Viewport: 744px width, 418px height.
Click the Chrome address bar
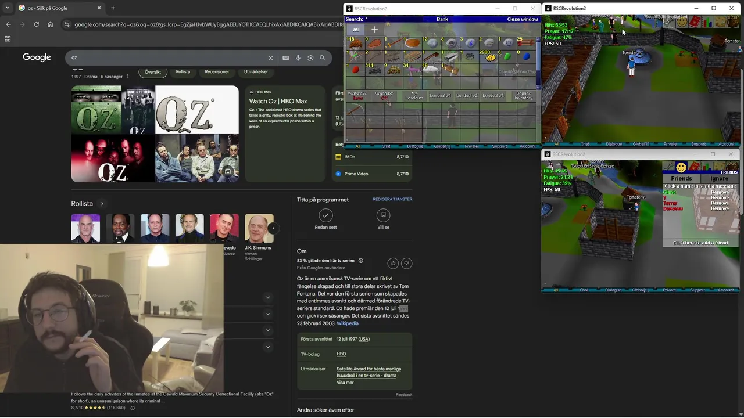[x=203, y=24]
